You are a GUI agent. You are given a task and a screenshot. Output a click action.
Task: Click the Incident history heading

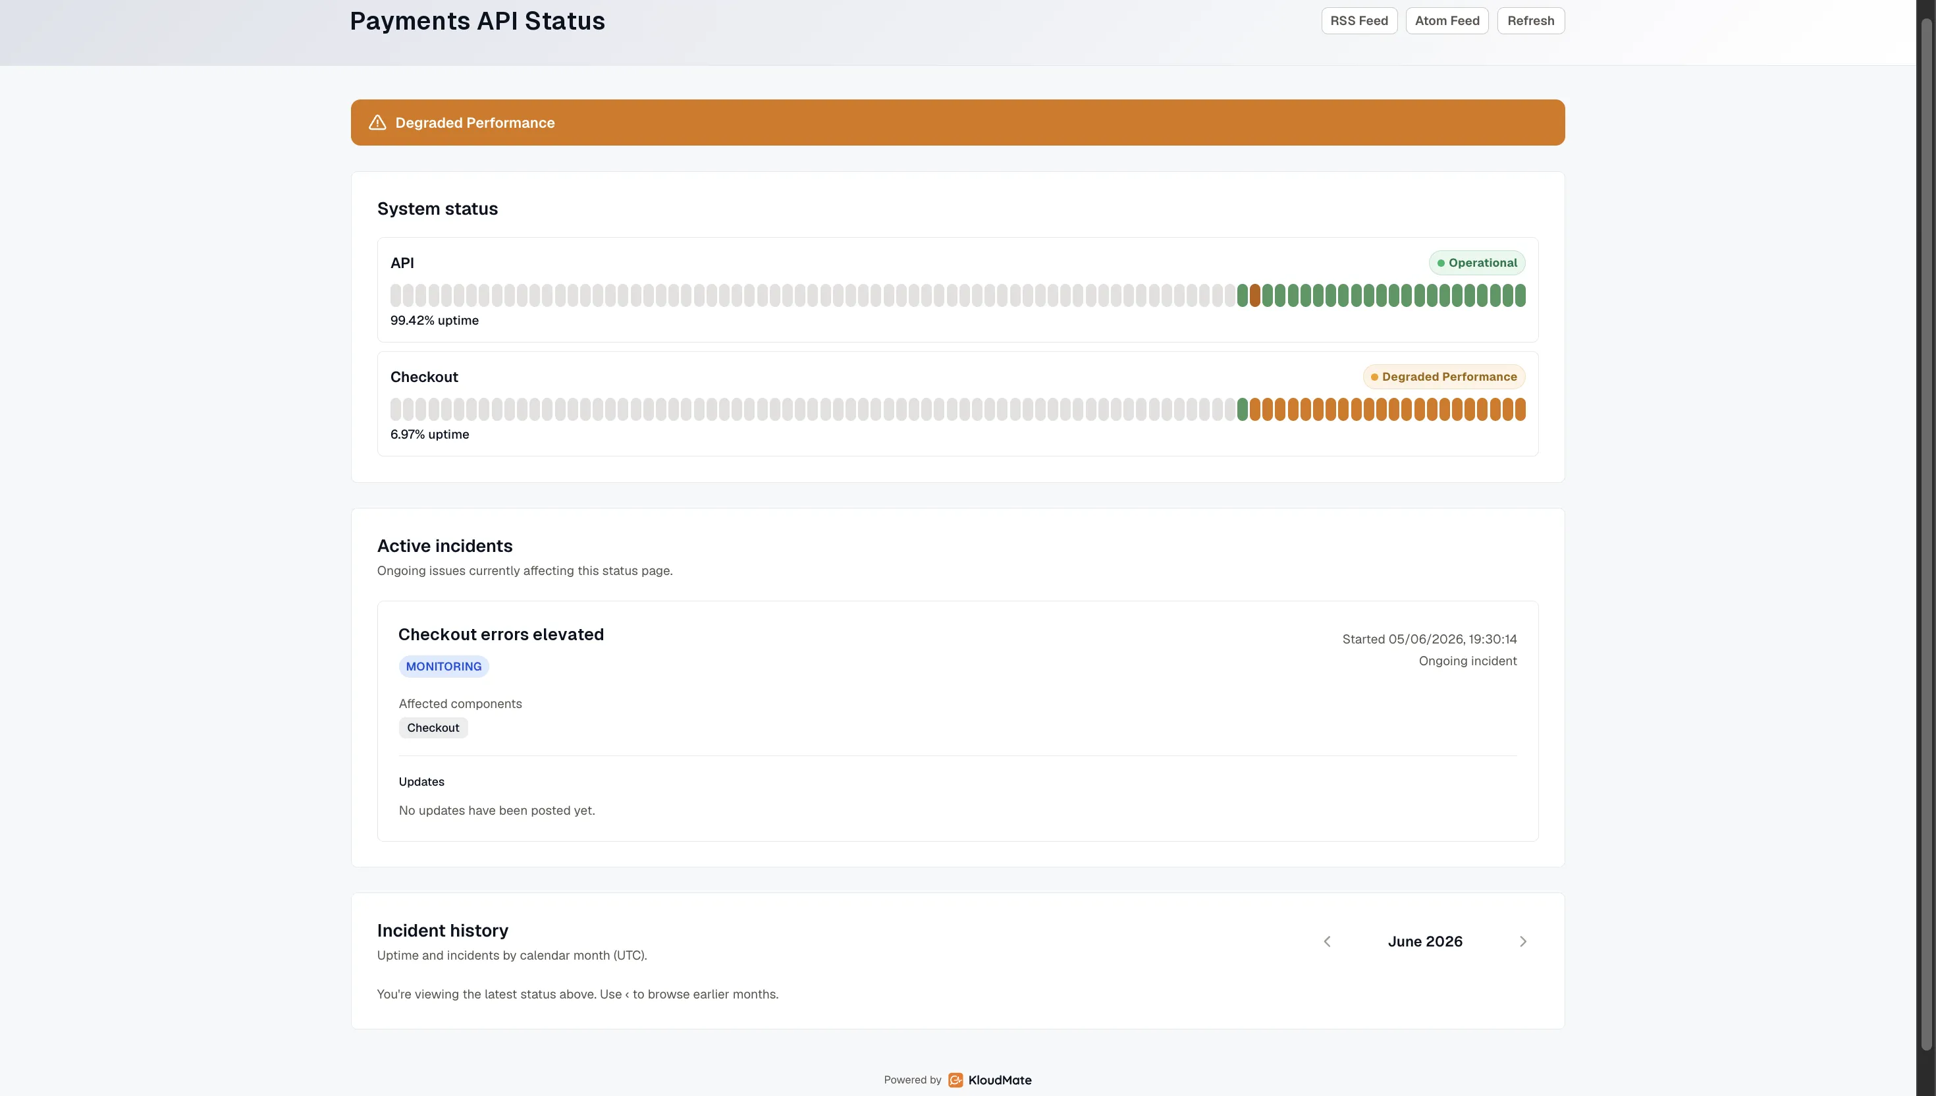pos(443,931)
